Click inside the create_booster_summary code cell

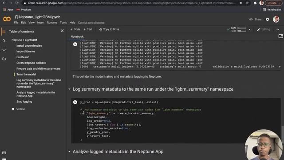tap(176, 121)
